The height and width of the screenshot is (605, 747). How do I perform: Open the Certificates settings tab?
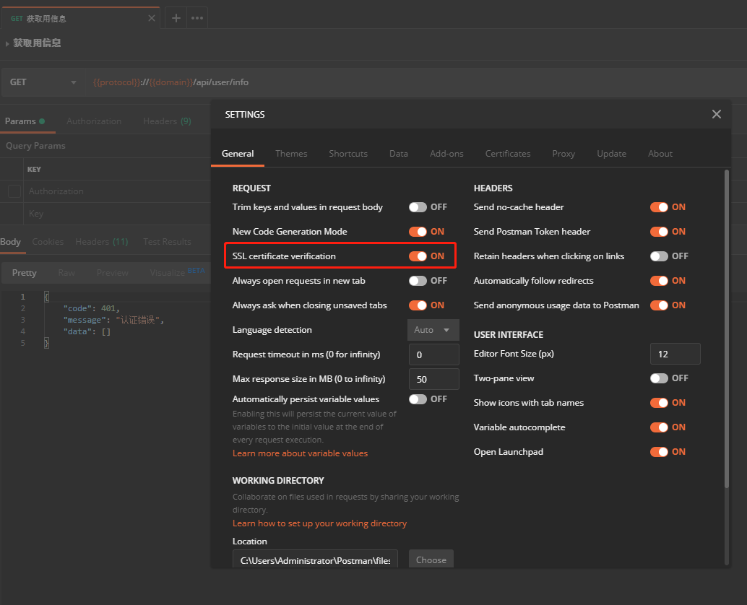[508, 154]
